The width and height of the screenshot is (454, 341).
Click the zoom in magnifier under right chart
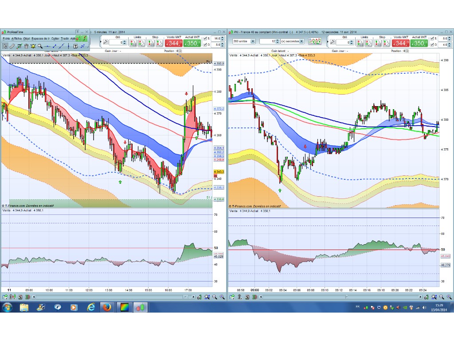tap(449, 297)
